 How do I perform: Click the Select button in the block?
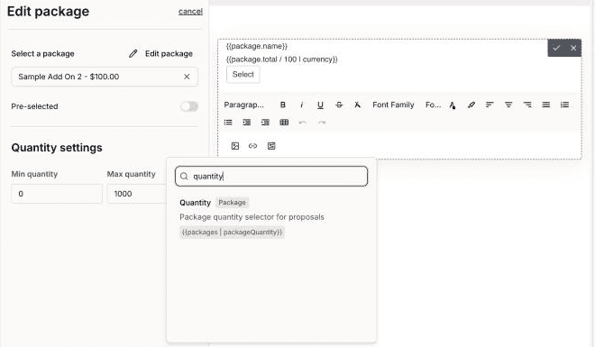click(x=243, y=74)
